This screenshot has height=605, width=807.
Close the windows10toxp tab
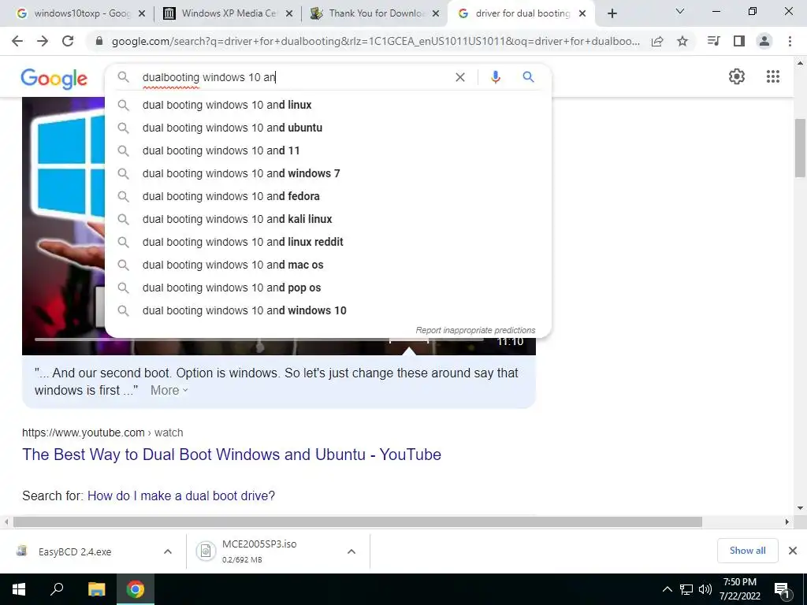[142, 13]
